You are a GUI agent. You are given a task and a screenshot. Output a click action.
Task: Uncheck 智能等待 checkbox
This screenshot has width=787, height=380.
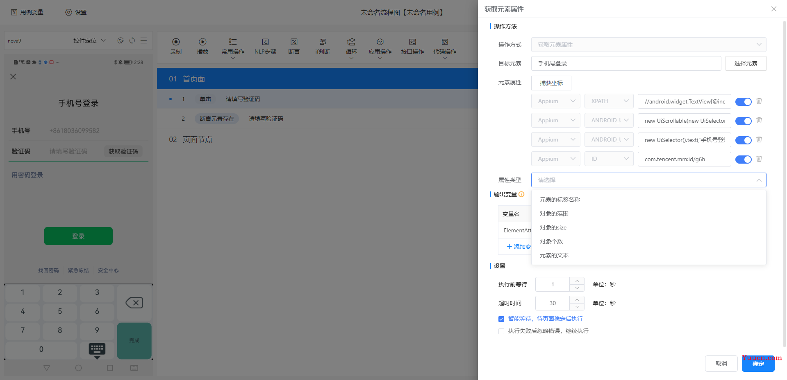click(501, 319)
